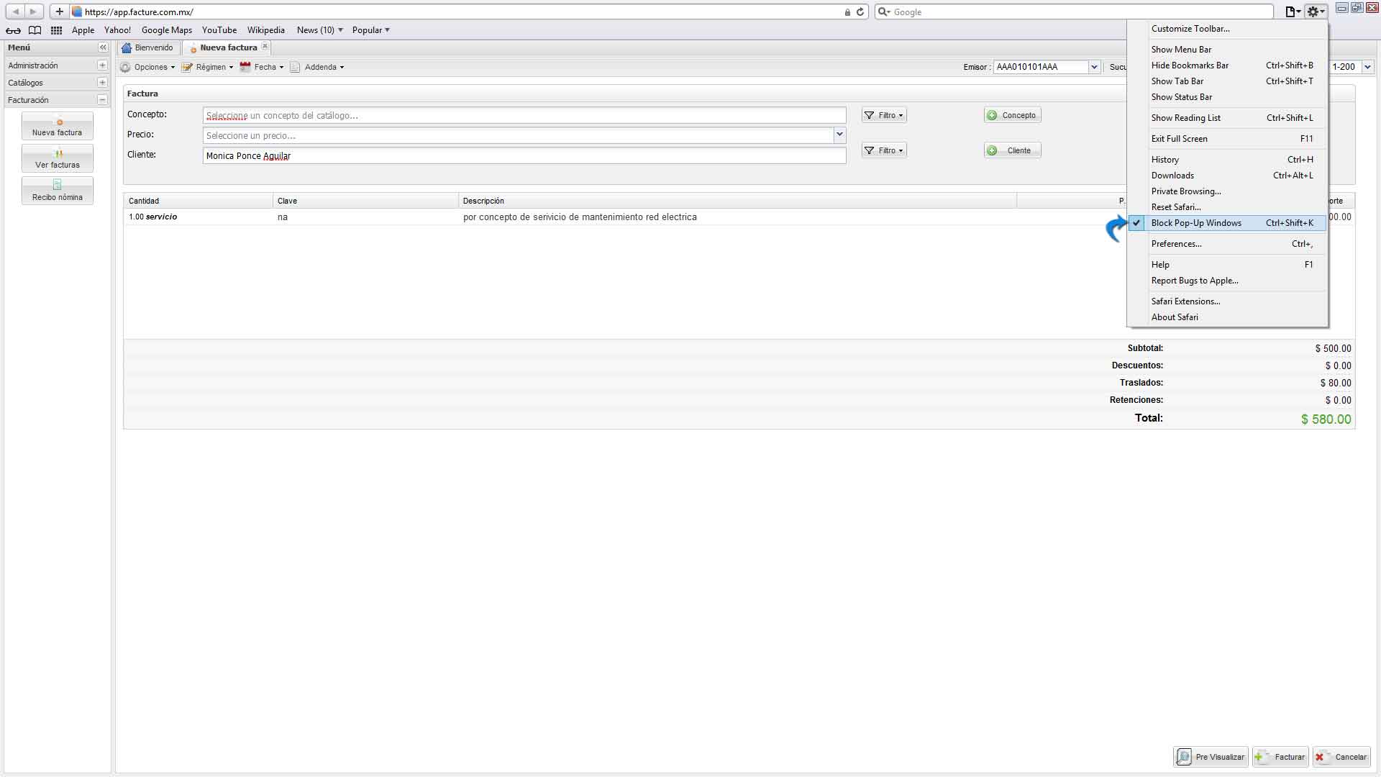Expand the Administración section
The image size is (1381, 777).
102,65
